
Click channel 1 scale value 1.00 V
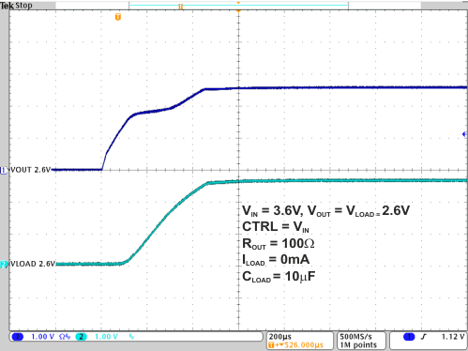pyautogui.click(x=43, y=337)
